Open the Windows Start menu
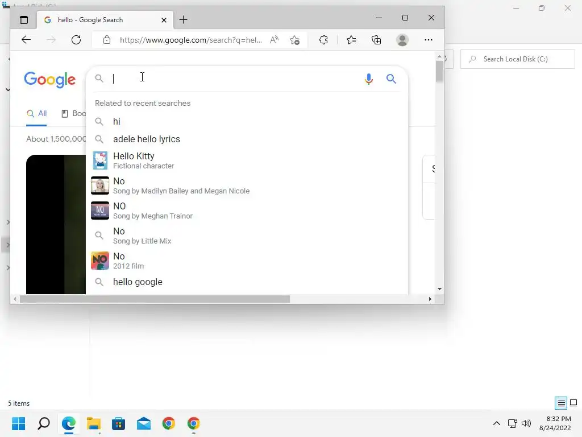Screen dimensions: 582x437 pyautogui.click(x=18, y=423)
